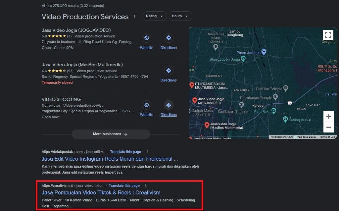This screenshot has height=211, width=339.
Task: Click Directions icon for VIDEO SHOOTING listing
Action: click(x=169, y=105)
